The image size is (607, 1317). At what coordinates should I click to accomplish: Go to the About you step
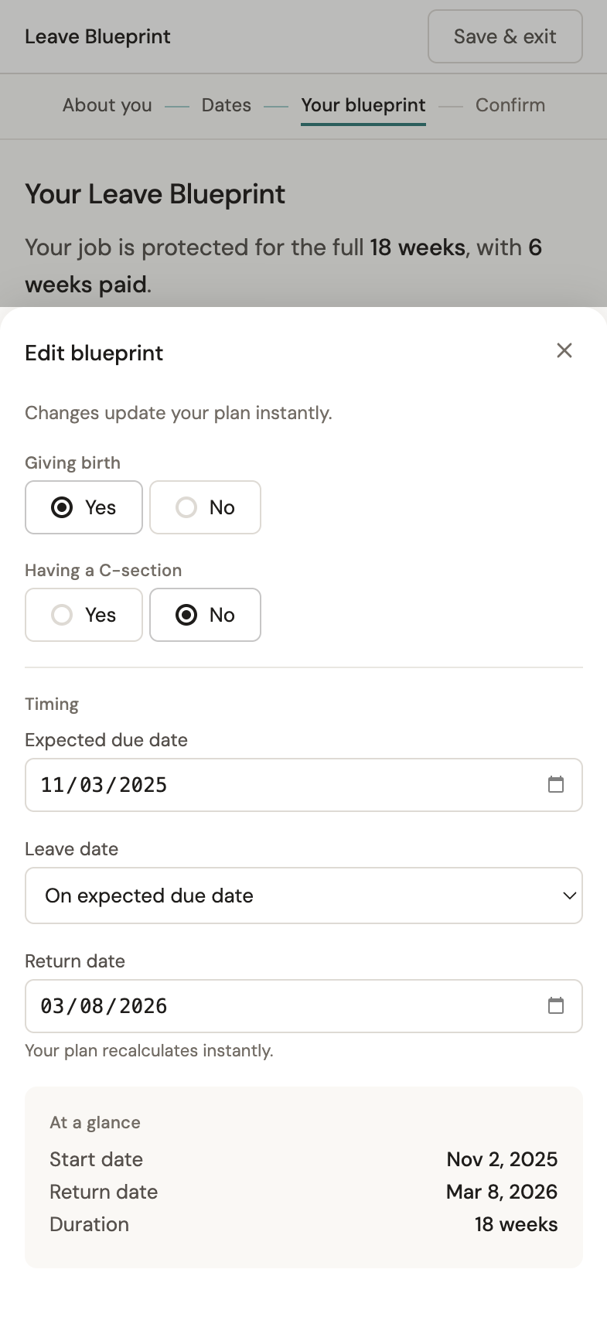coord(107,105)
